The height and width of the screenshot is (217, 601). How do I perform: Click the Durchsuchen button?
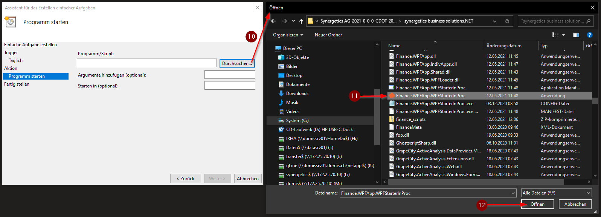pyautogui.click(x=237, y=63)
